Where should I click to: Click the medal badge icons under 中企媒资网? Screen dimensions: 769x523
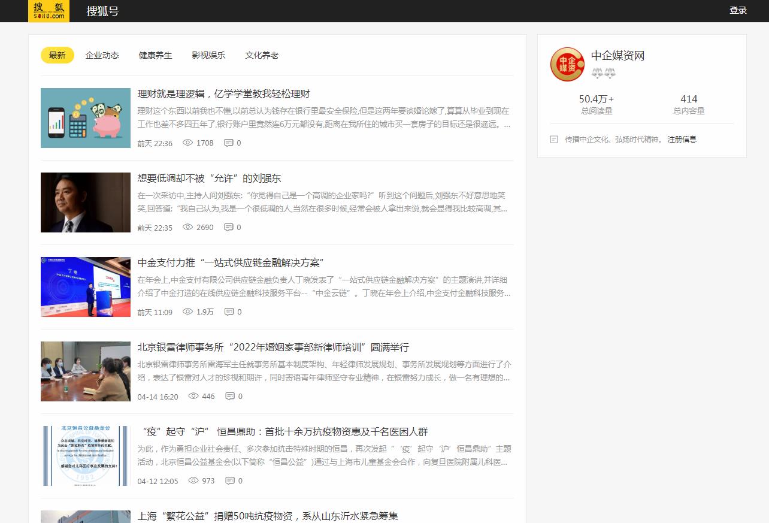[x=604, y=73]
